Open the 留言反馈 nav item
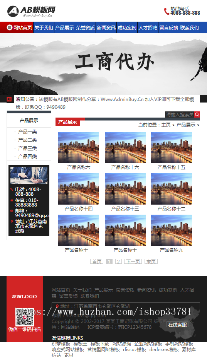The image size is (207, 357). [x=169, y=27]
